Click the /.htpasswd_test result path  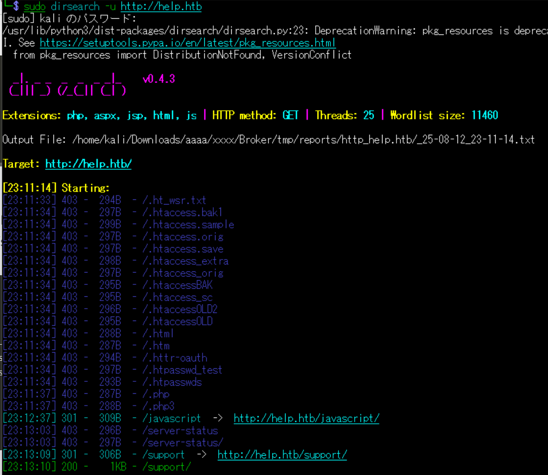pyautogui.click(x=182, y=370)
